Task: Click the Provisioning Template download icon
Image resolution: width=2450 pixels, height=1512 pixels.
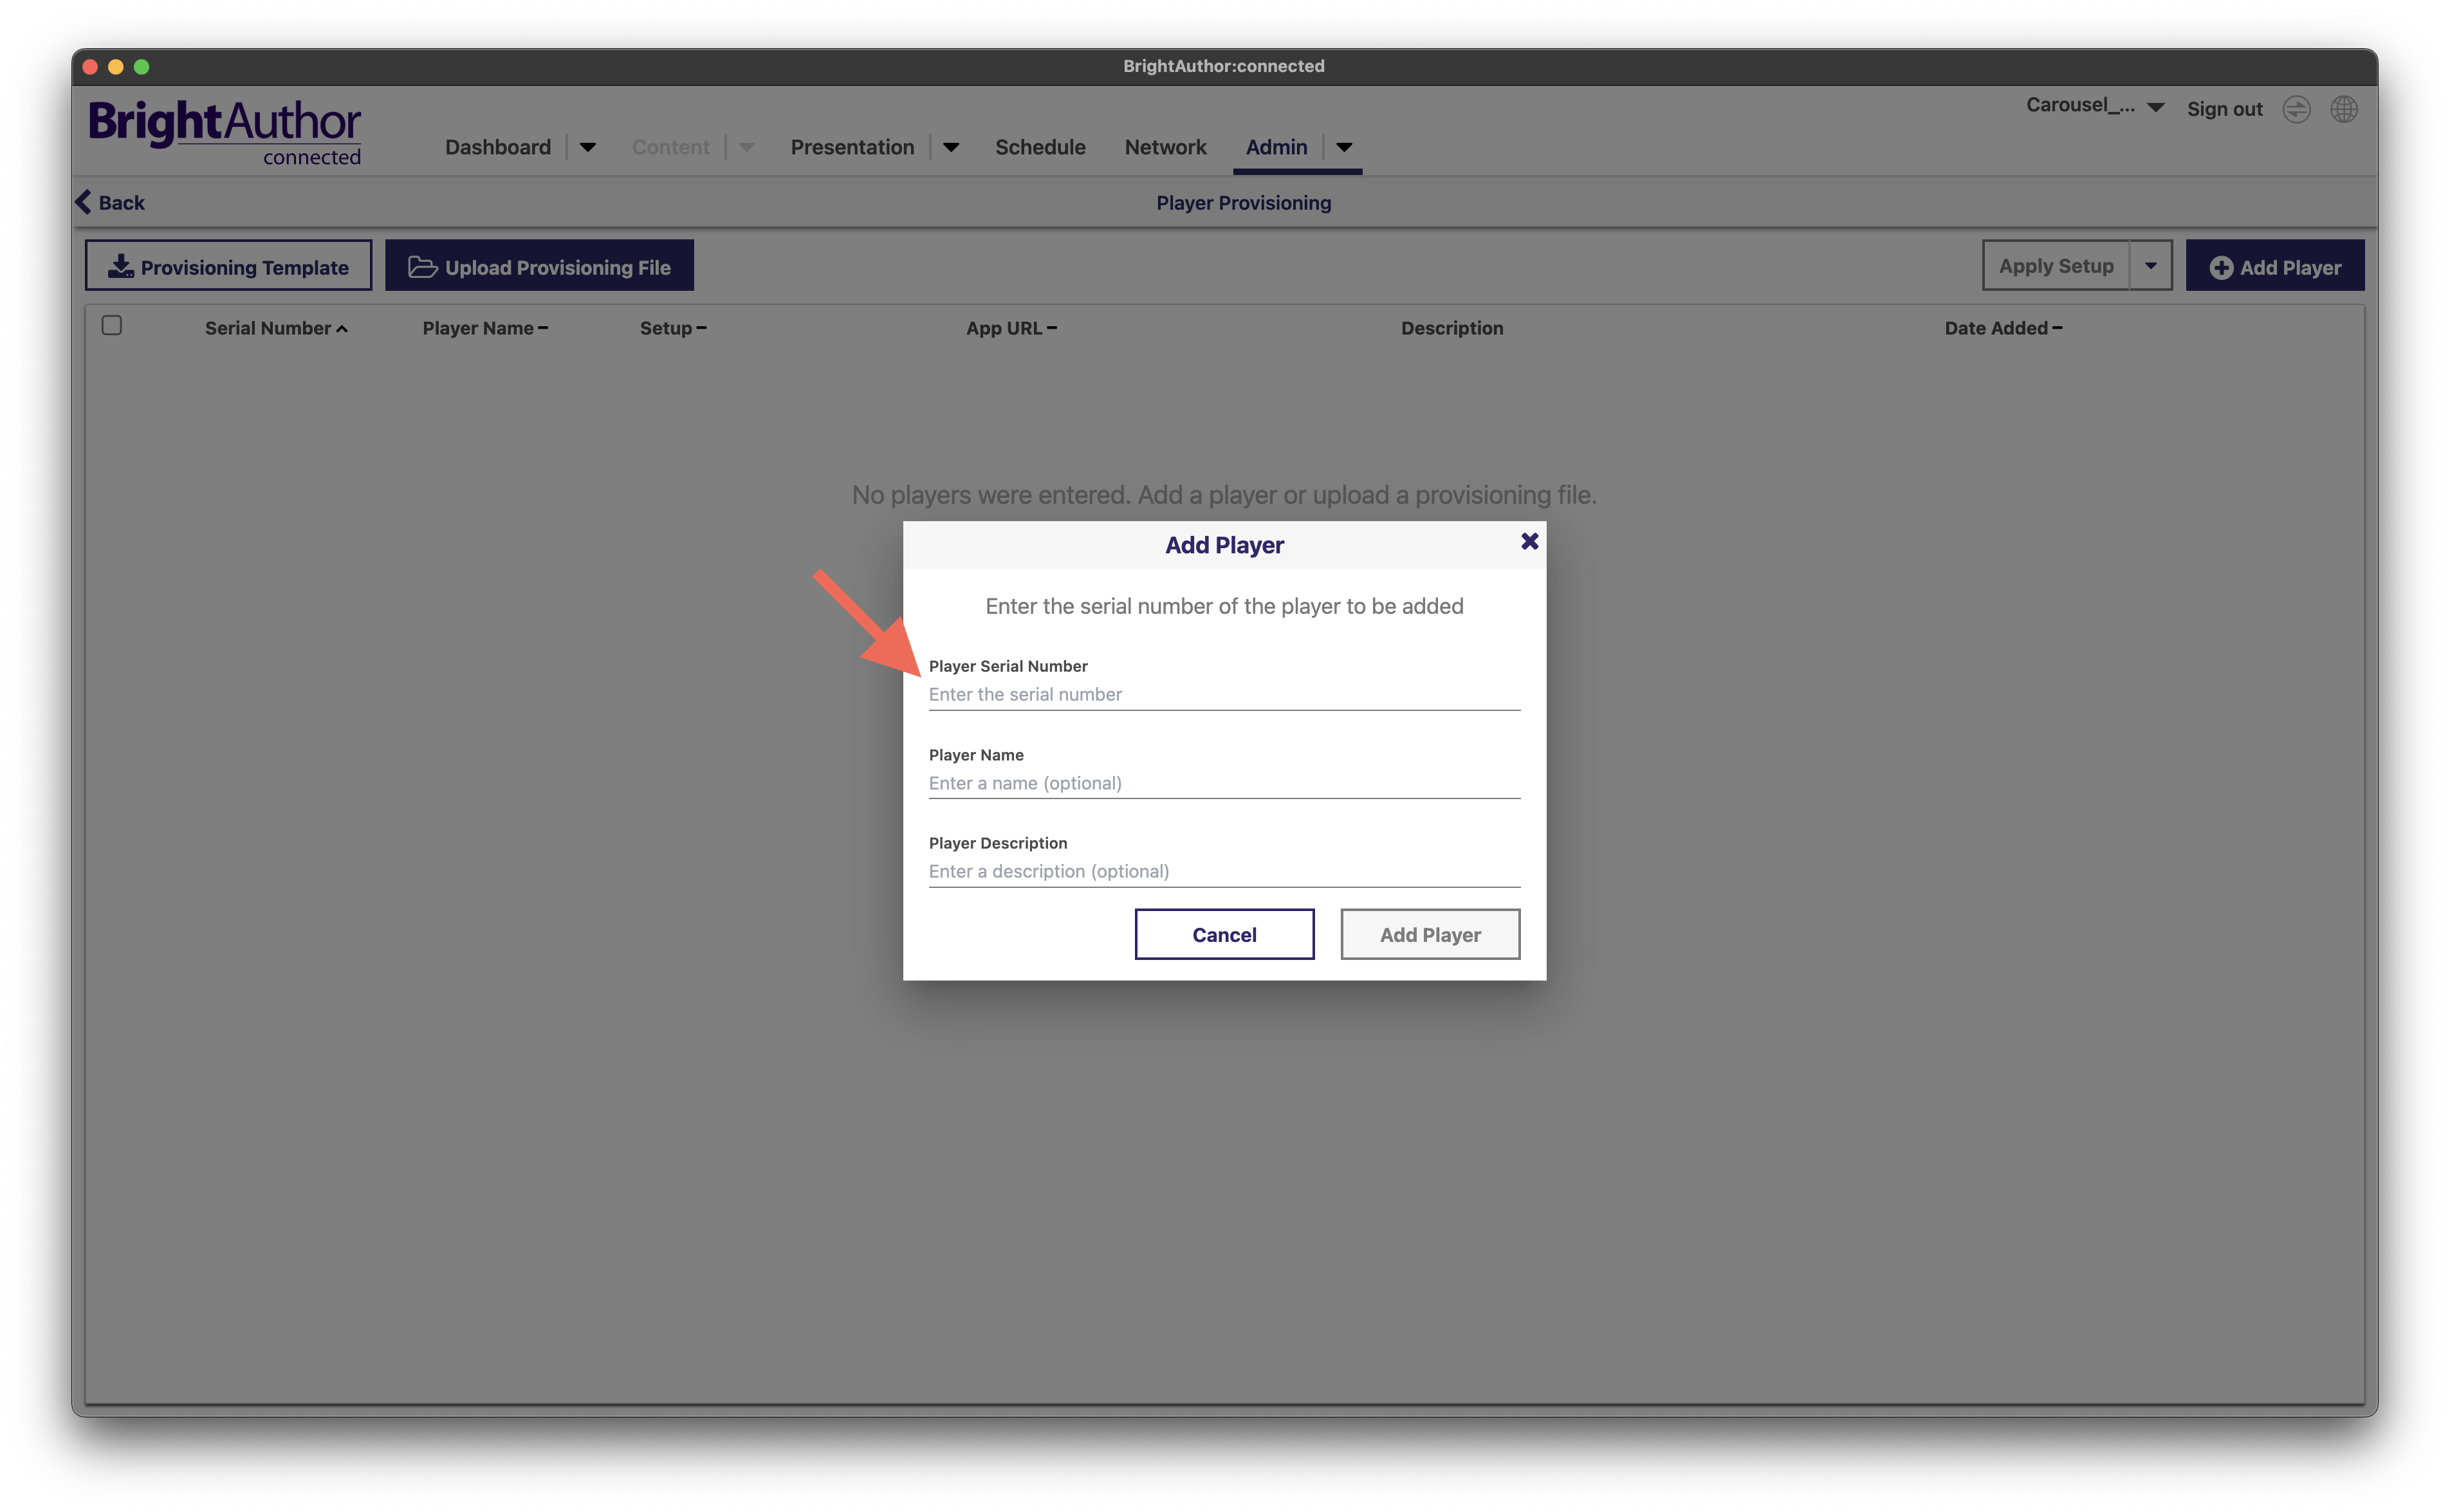Action: [x=121, y=266]
